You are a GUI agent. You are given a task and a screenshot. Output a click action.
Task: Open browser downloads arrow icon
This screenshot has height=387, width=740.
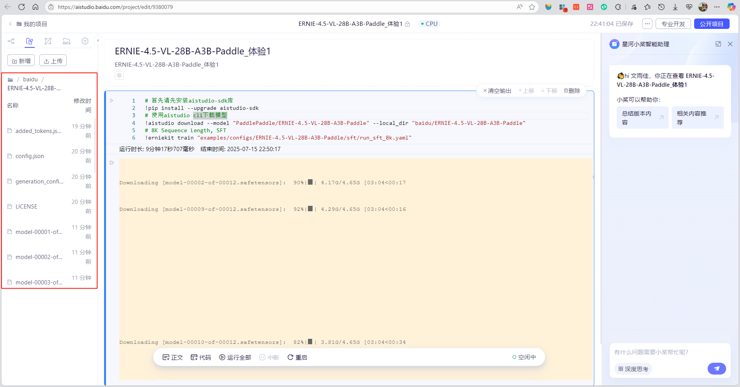[675, 7]
